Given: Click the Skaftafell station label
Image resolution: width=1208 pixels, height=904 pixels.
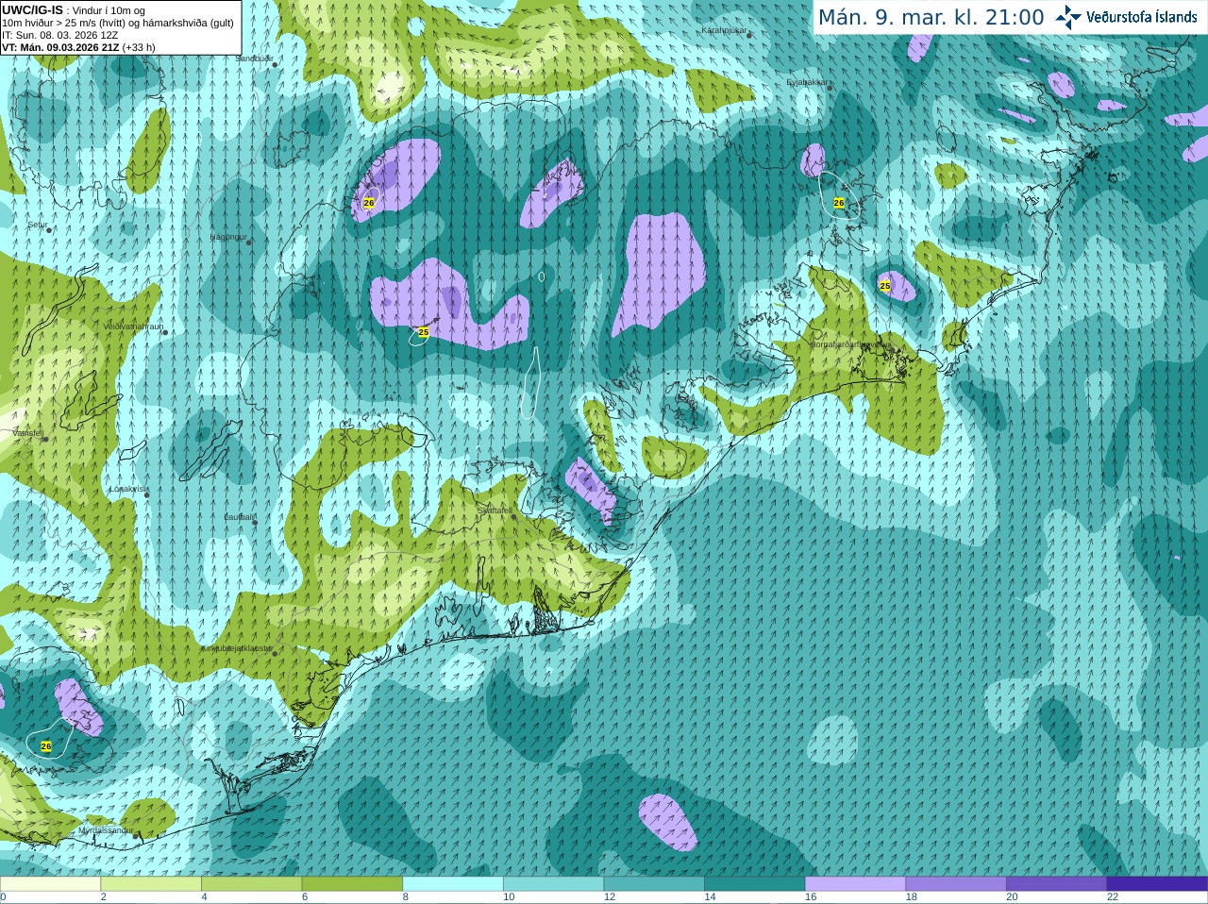Looking at the screenshot, I should click(495, 511).
